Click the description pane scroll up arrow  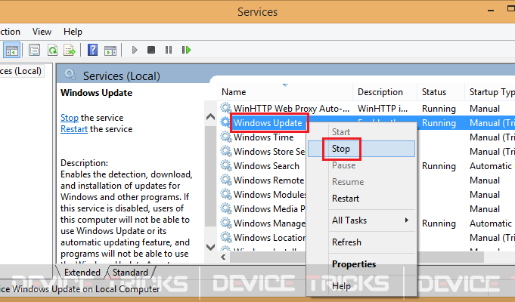click(x=210, y=117)
